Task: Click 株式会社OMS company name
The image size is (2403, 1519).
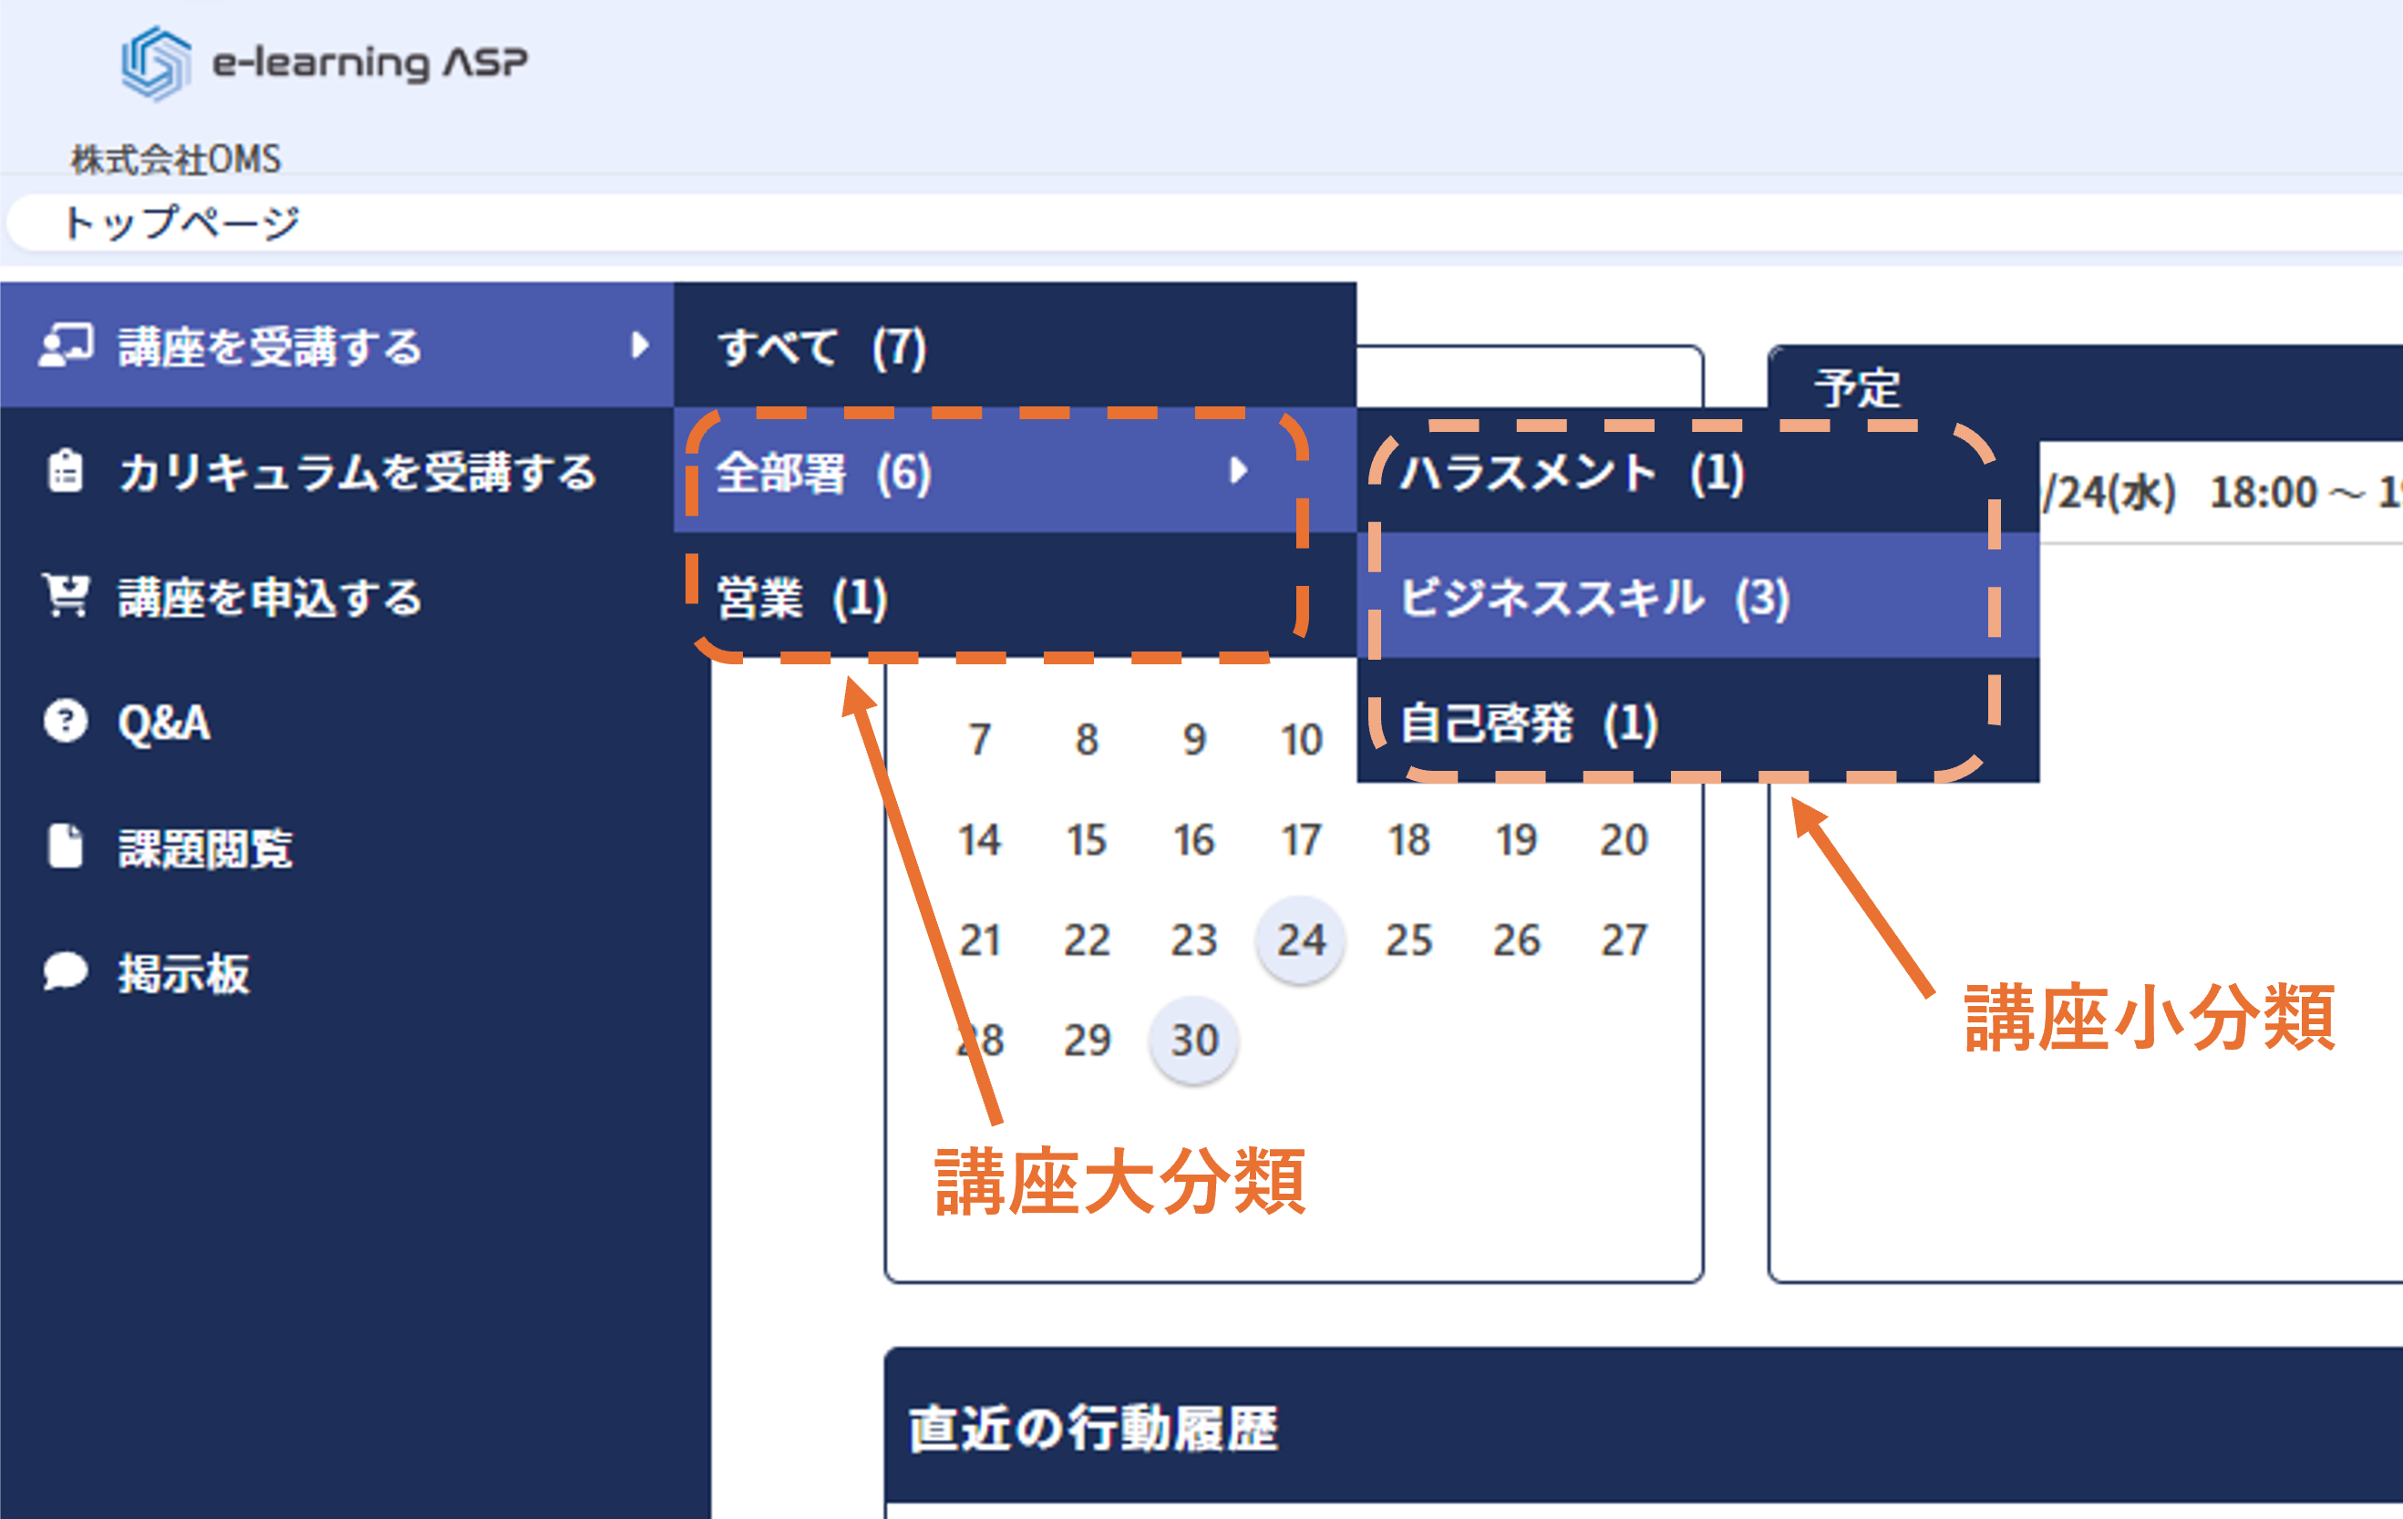Action: (176, 159)
